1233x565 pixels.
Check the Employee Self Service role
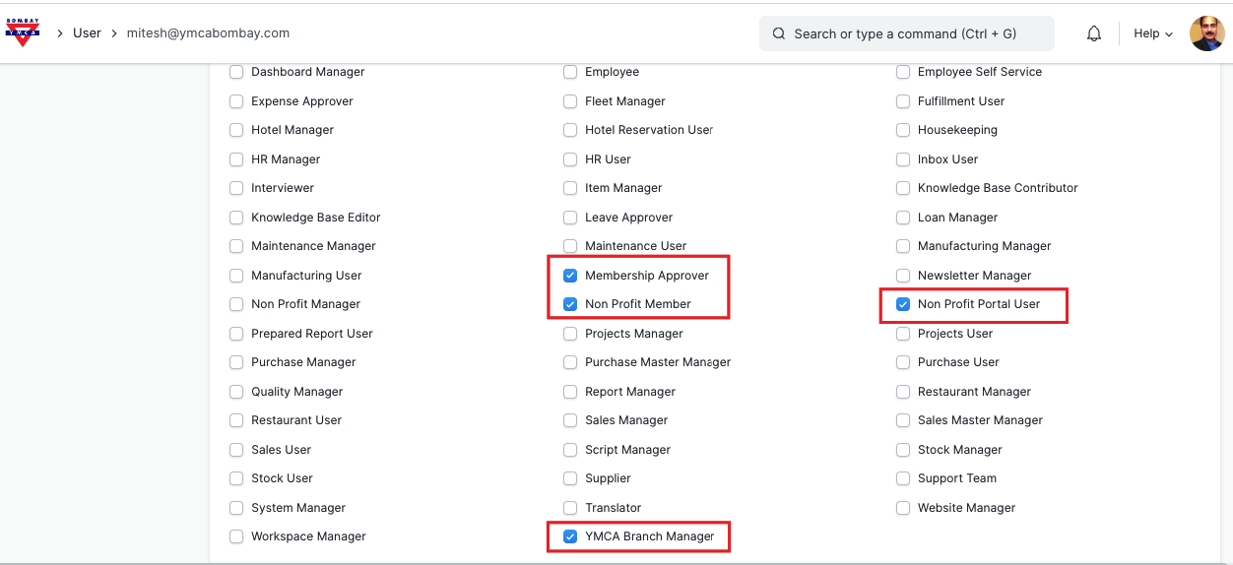click(x=903, y=72)
